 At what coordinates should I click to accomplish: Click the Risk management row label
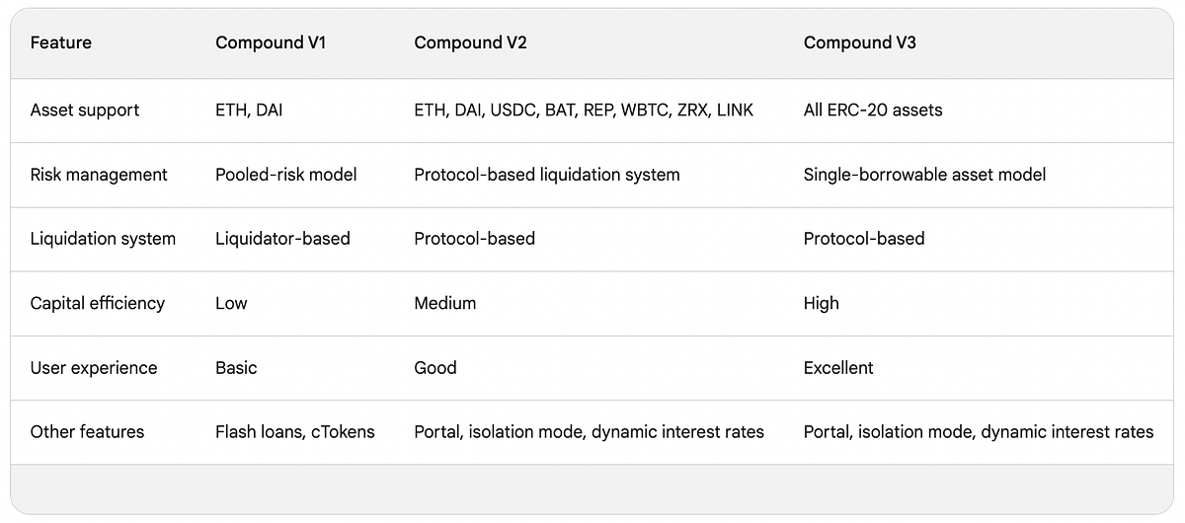click(x=99, y=175)
